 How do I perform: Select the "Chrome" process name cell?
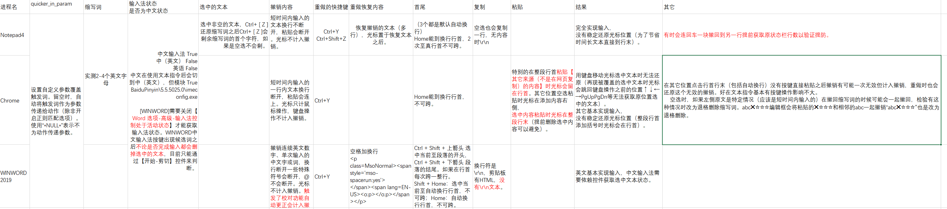tap(15, 100)
